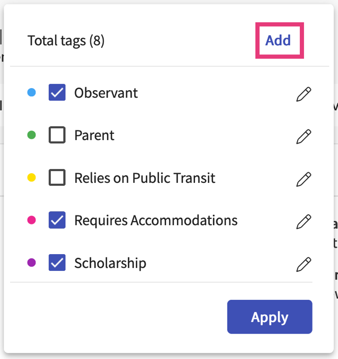
Task: Open editing for Requires Accommodations tag
Action: pyautogui.click(x=303, y=222)
